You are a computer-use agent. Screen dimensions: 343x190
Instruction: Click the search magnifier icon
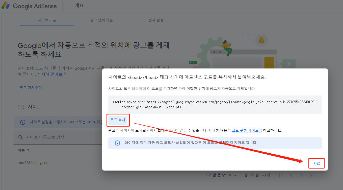pyautogui.click(x=21, y=137)
